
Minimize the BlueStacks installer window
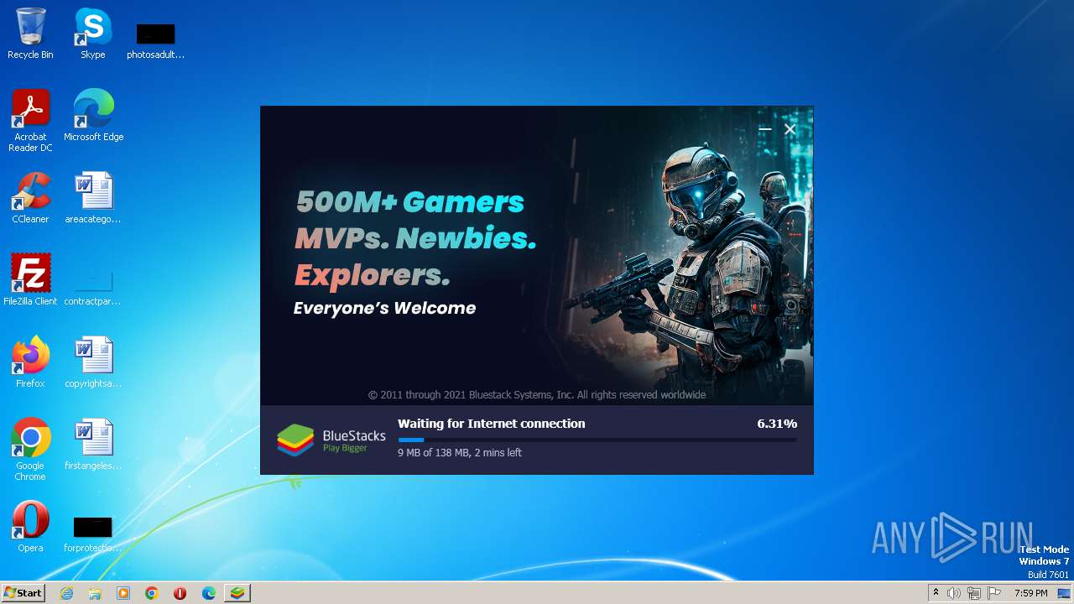click(x=764, y=129)
